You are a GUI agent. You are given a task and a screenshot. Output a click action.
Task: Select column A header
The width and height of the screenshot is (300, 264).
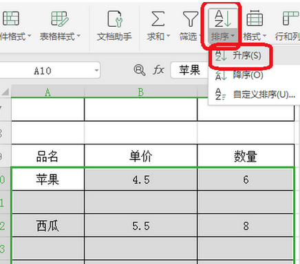(x=47, y=92)
